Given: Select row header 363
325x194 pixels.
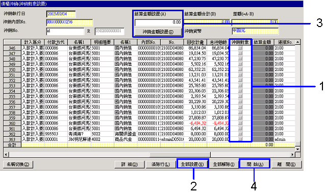Looking at the screenshot, I should 12,139.
